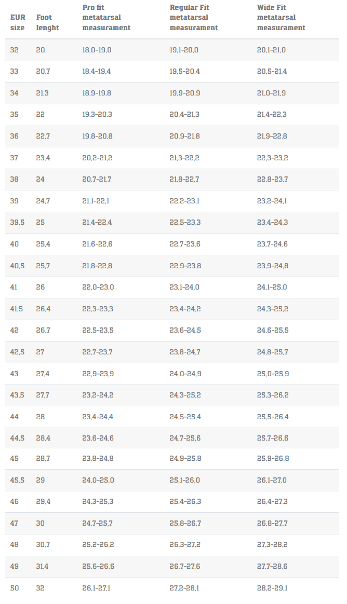This screenshot has height=604, width=347.
Task: Select Wide Fit value 25,0-25,9
Action: click(x=273, y=374)
